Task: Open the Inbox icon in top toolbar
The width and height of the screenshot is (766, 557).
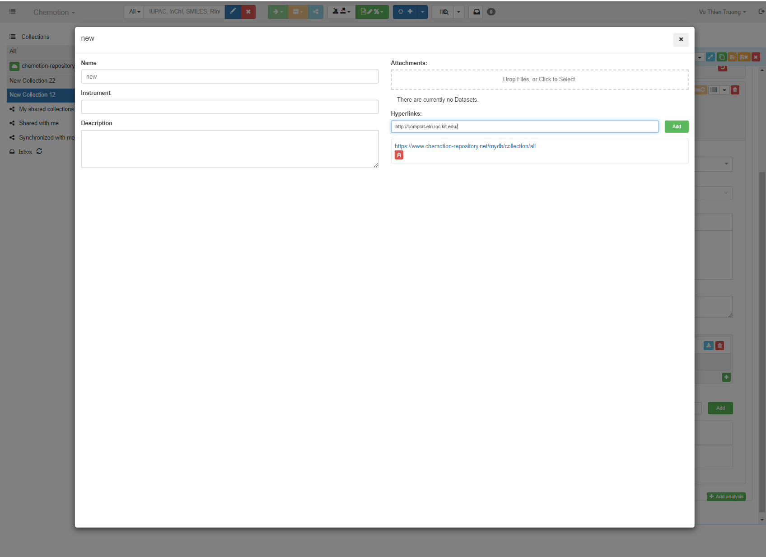Action: coord(476,12)
